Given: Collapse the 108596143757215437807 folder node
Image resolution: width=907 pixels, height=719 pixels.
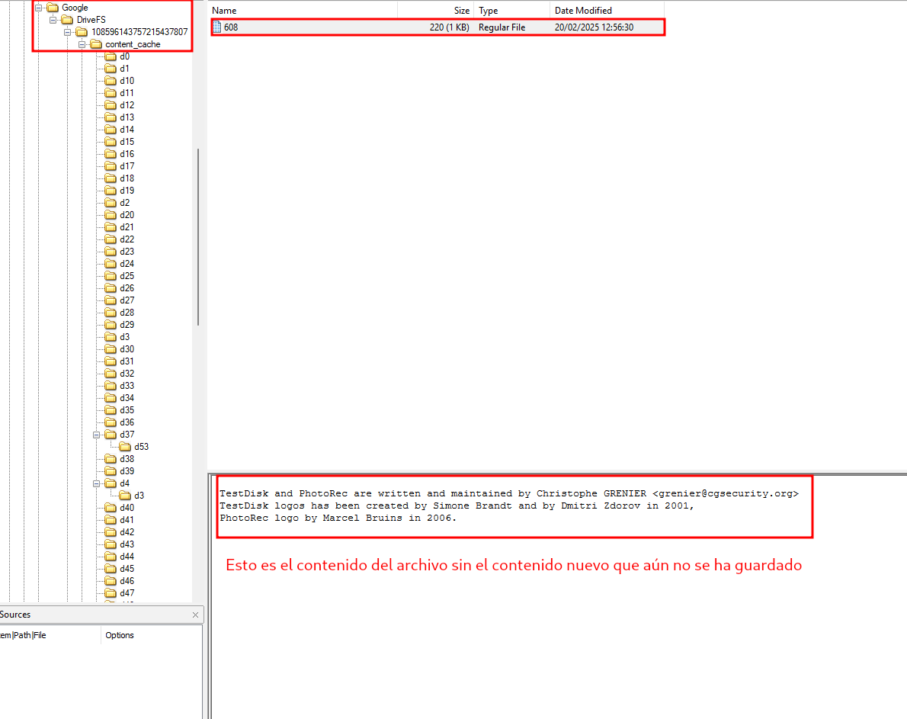Looking at the screenshot, I should click(x=68, y=32).
